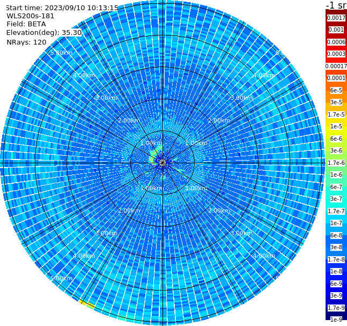Click the northwest 3.00km range label
The height and width of the screenshot is (326, 347).
click(x=106, y=98)
